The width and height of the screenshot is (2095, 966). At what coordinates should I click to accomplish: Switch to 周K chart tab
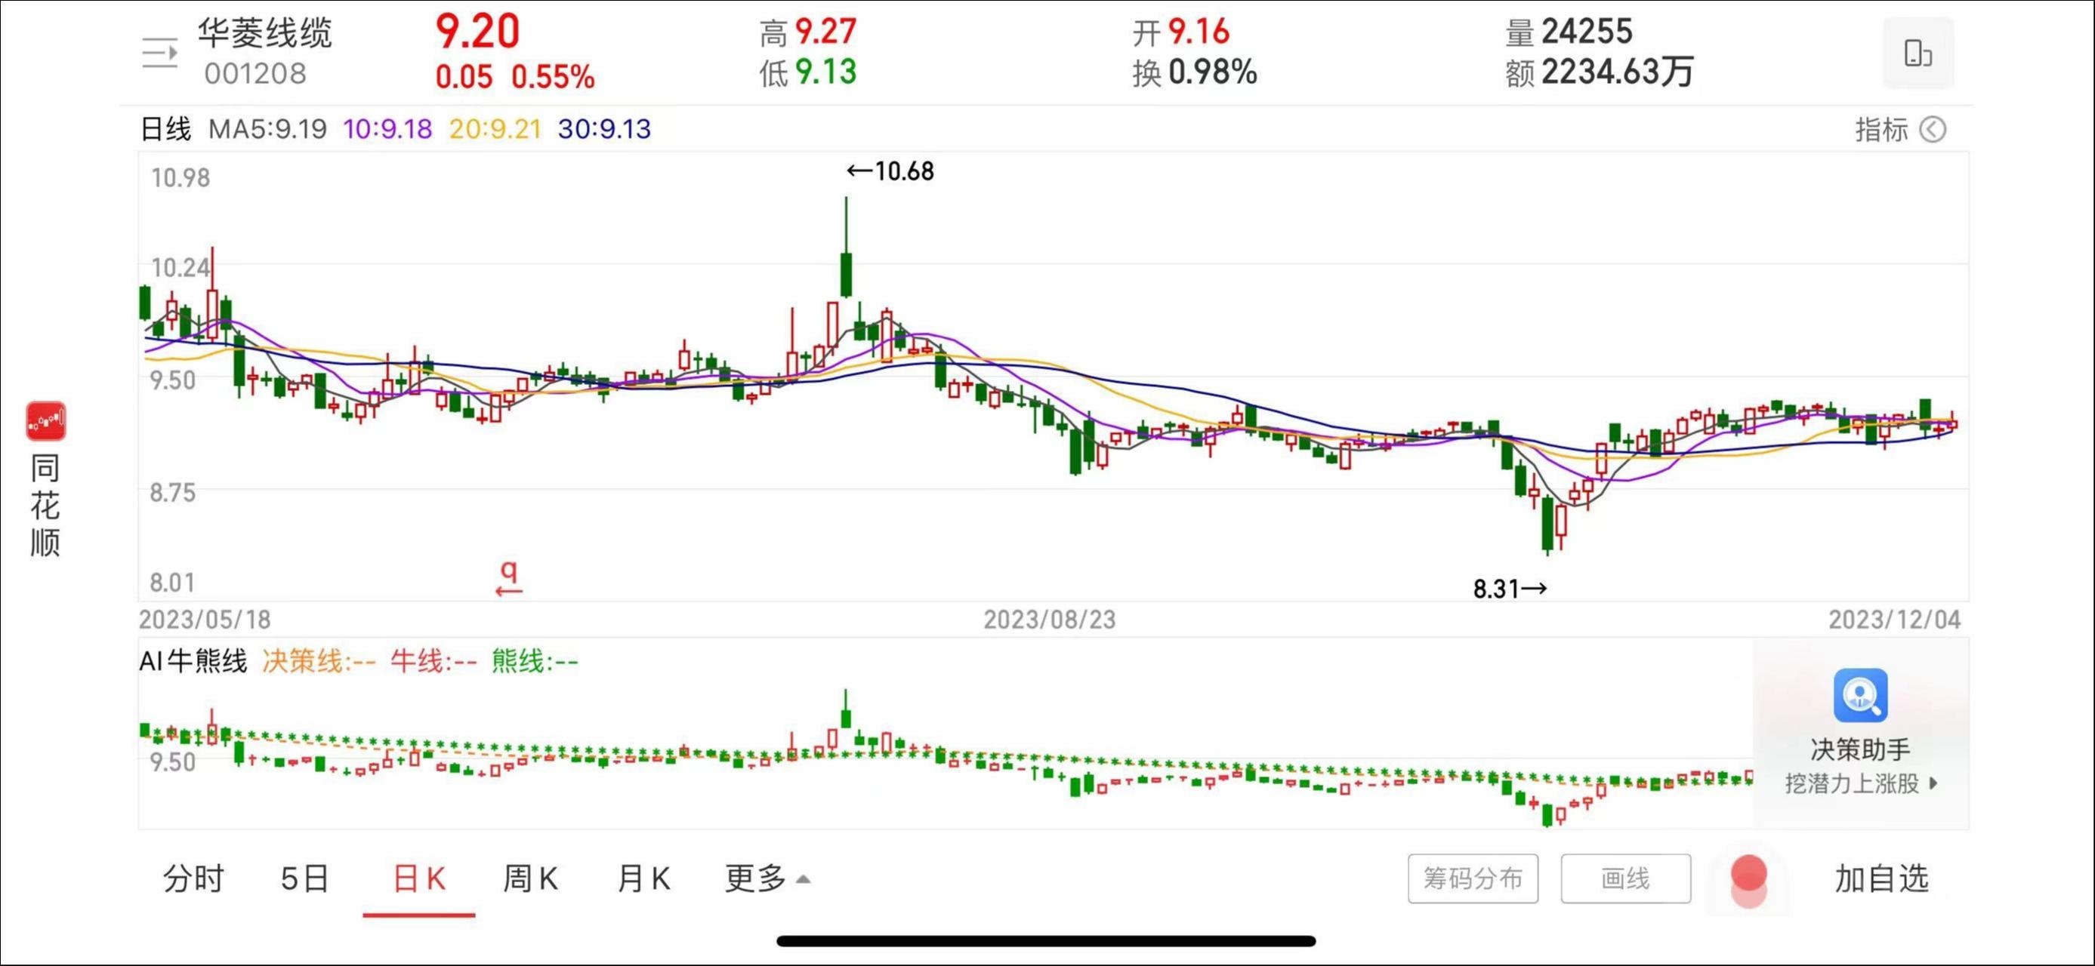(530, 878)
